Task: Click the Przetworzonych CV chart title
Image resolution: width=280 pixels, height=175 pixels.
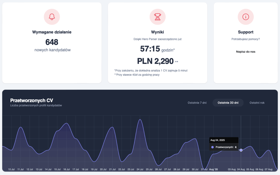Action: (x=31, y=100)
